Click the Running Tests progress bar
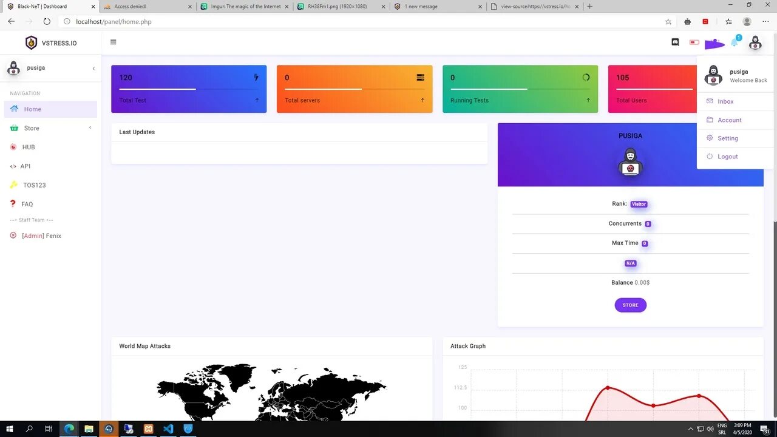Viewport: 777px width, 437px height. pyautogui.click(x=520, y=89)
